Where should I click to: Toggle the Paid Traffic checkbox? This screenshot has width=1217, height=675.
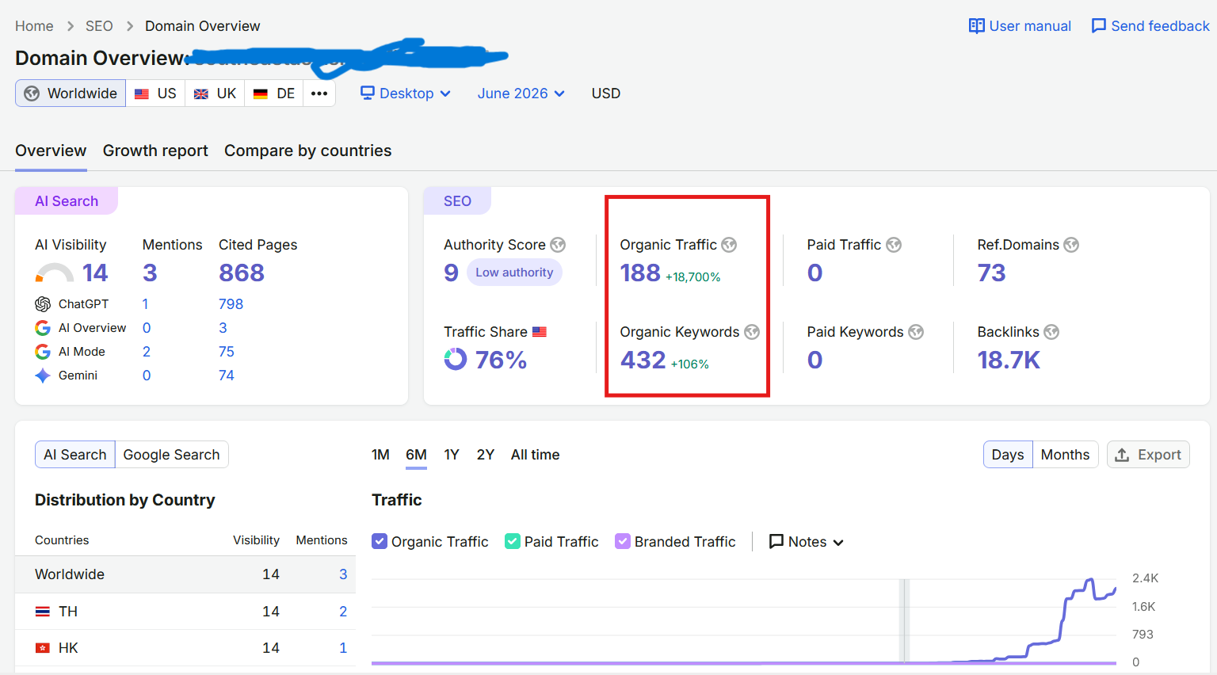coord(513,541)
